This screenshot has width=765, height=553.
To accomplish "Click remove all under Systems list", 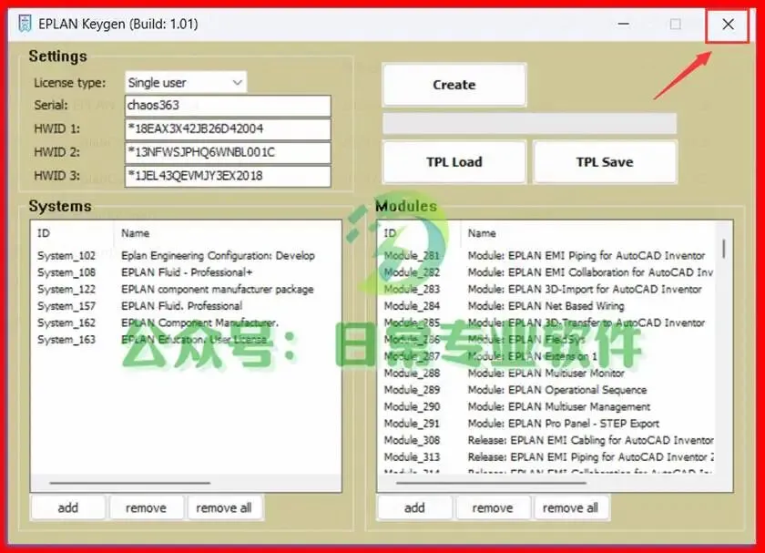I will [x=224, y=507].
